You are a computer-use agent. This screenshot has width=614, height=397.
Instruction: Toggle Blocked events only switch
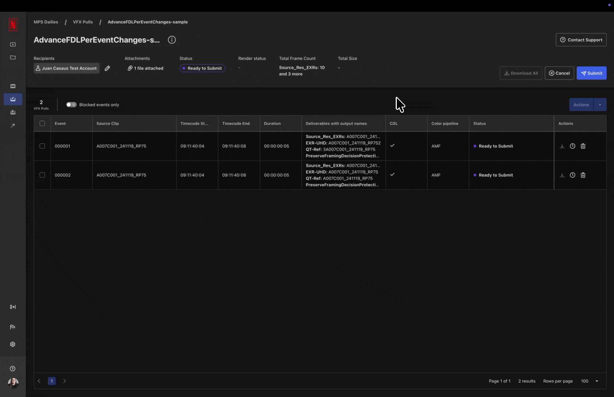pos(71,105)
